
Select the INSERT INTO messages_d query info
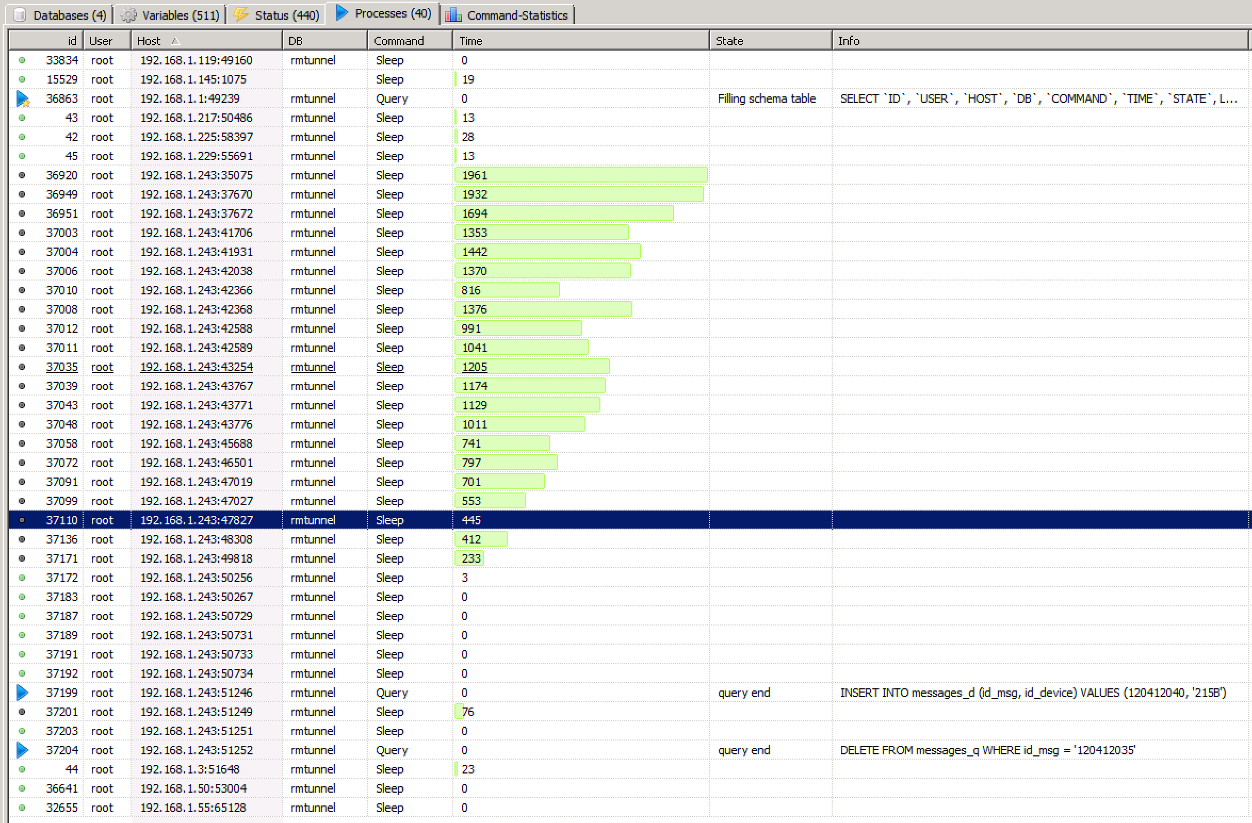[1033, 693]
